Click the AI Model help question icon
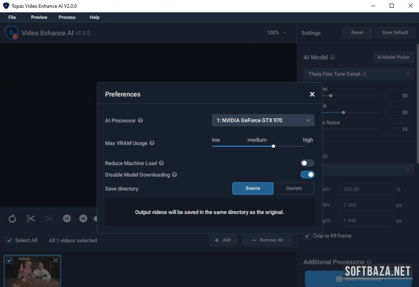 tap(332, 58)
